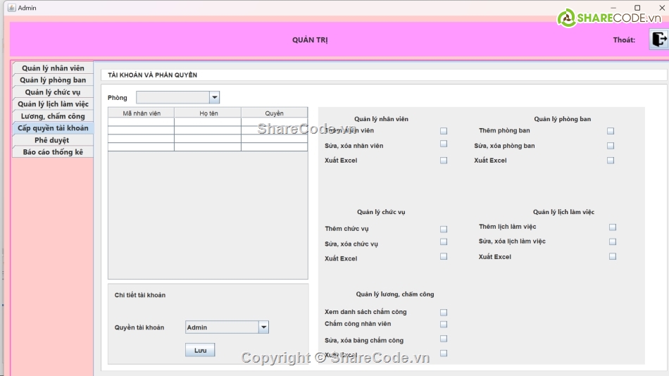Switch to Lương, chấm công tab
669x376 pixels.
(53, 116)
